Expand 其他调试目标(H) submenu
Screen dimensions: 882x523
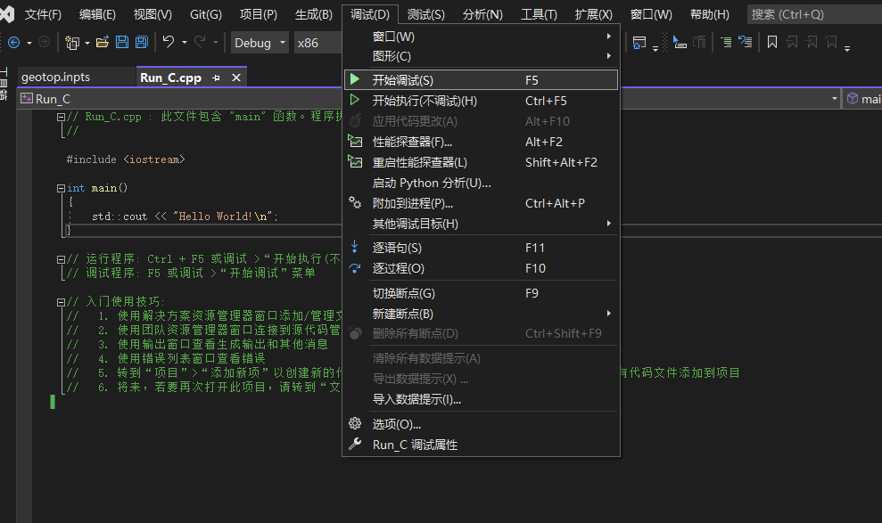click(481, 224)
